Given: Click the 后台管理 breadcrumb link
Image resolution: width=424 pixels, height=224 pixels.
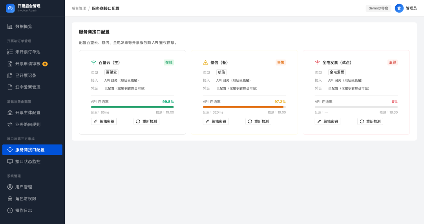Looking at the screenshot, I should [x=79, y=8].
